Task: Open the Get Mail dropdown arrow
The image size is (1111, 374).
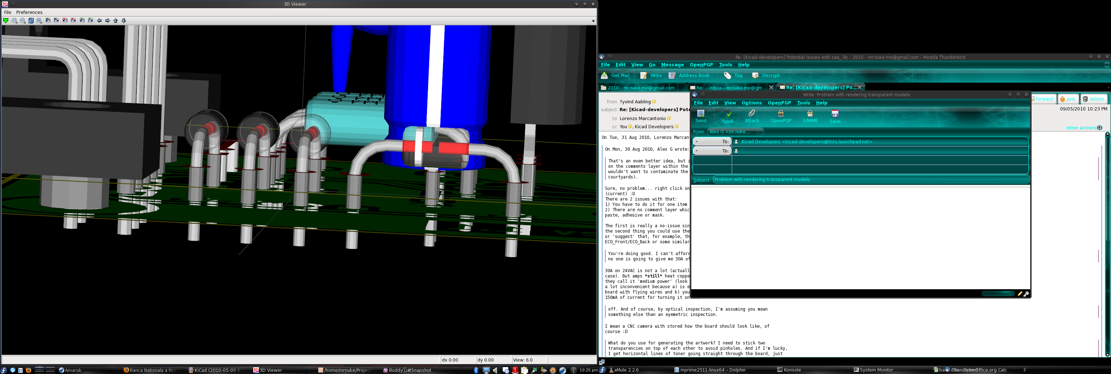Action: tap(635, 76)
